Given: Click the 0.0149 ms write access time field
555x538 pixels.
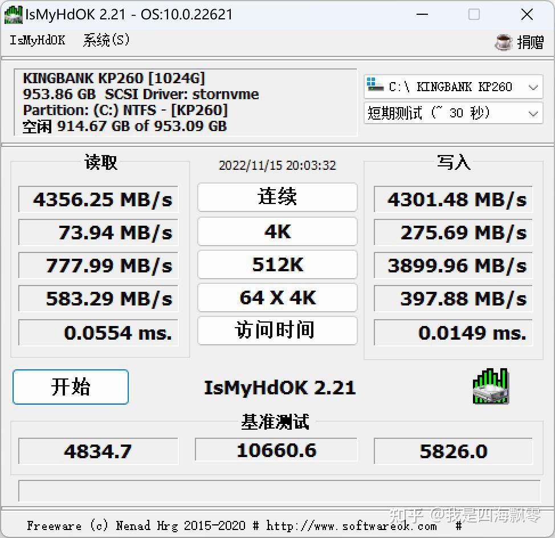Looking at the screenshot, I should [453, 332].
